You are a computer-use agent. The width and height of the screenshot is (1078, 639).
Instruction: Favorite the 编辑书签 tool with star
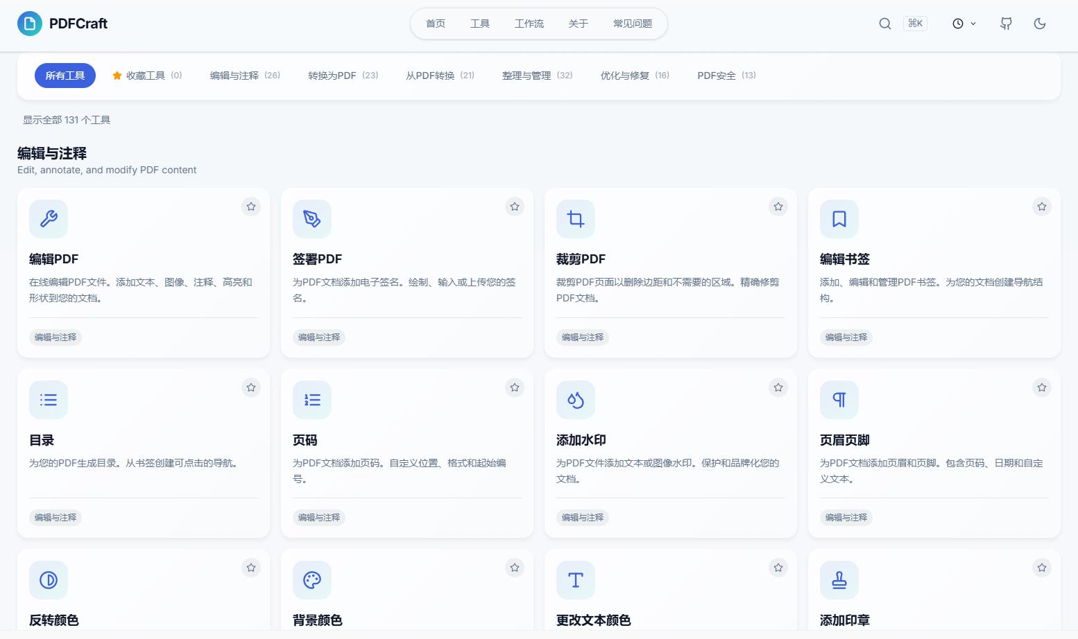click(1042, 207)
